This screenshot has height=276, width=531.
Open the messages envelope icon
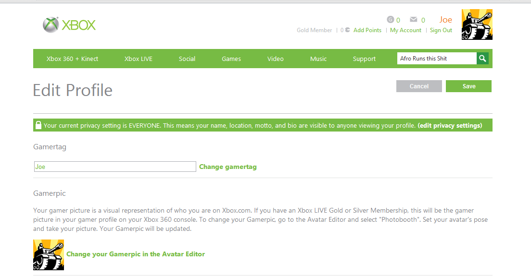(414, 20)
